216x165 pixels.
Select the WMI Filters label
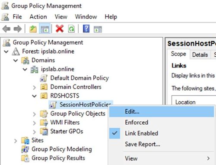pos(65,123)
